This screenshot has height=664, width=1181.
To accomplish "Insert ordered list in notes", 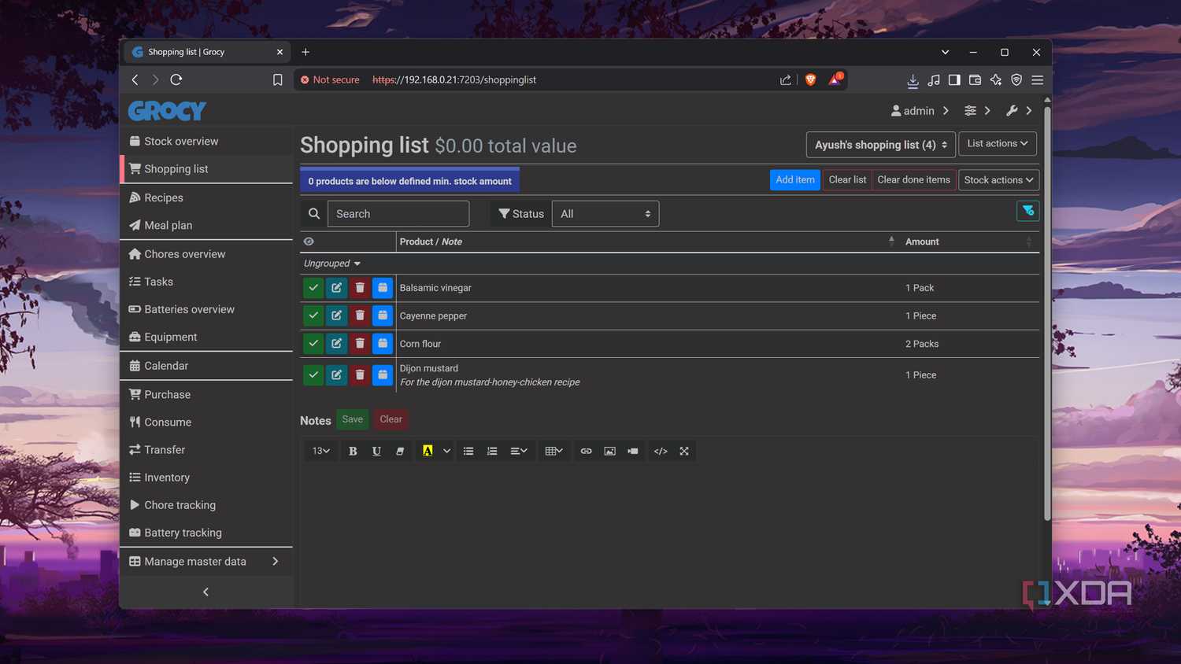I will 492,451.
